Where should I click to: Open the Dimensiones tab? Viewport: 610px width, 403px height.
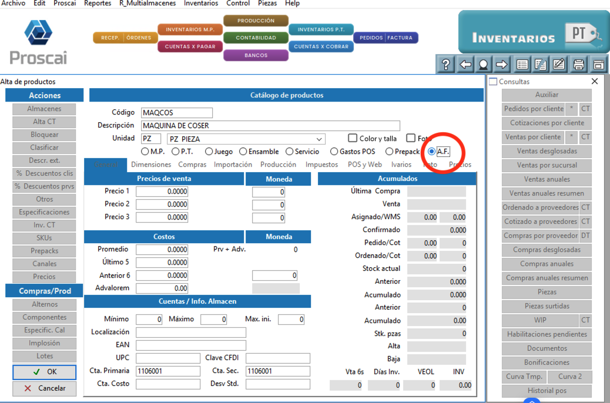(x=151, y=164)
